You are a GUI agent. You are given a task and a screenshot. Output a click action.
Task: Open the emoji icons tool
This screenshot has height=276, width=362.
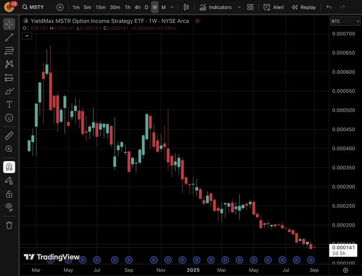point(9,118)
